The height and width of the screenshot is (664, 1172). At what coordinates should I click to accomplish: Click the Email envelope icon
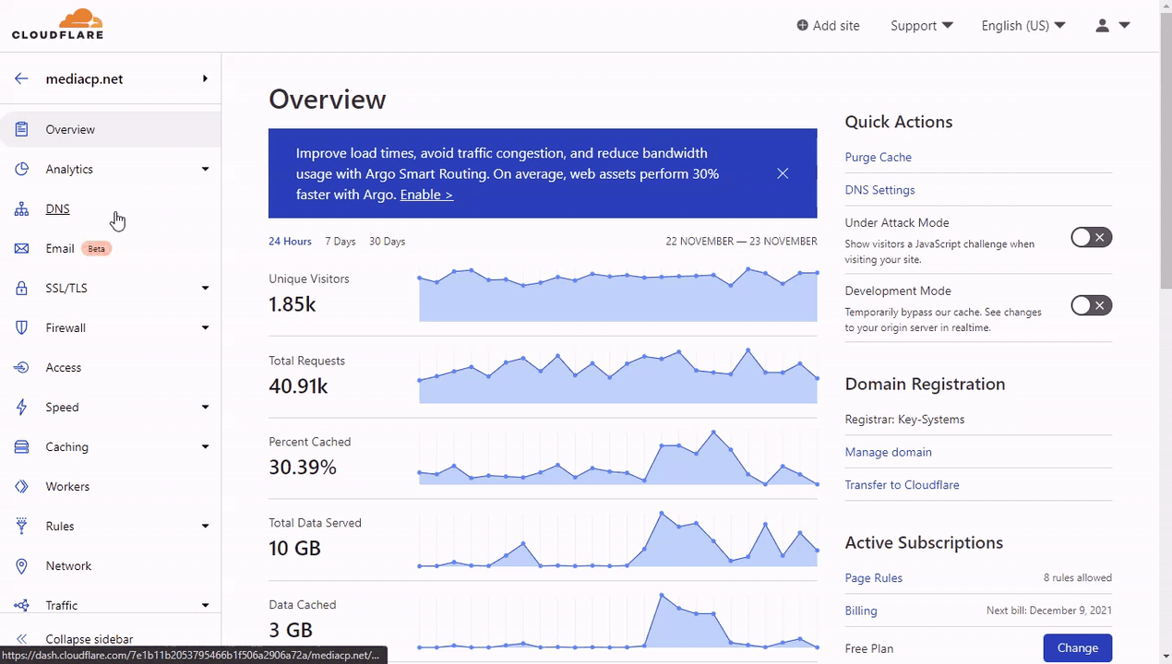[x=21, y=249]
